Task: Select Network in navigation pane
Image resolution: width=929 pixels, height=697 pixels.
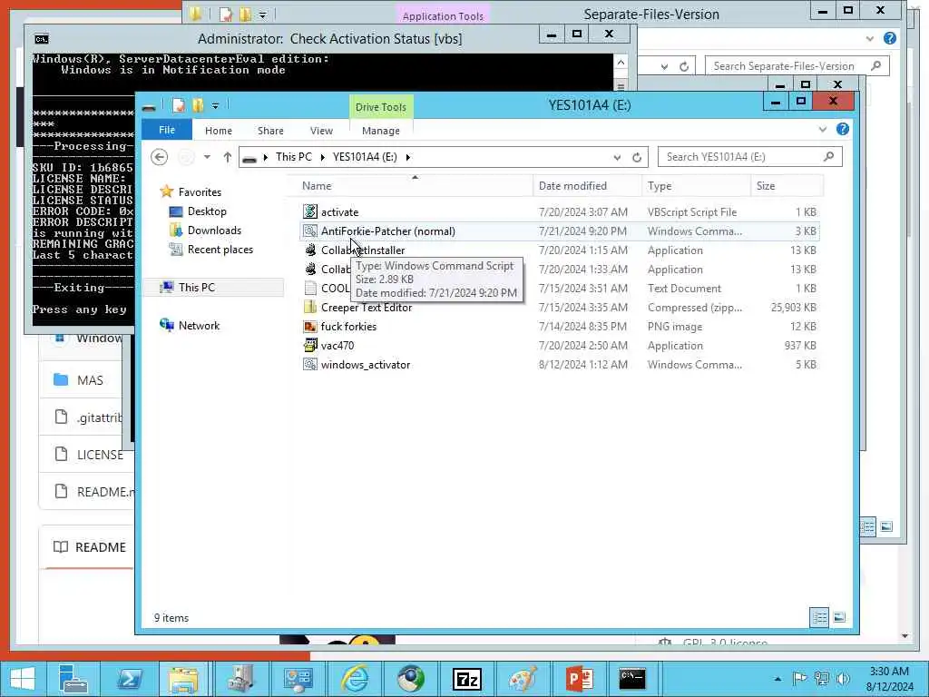Action: coord(199,326)
